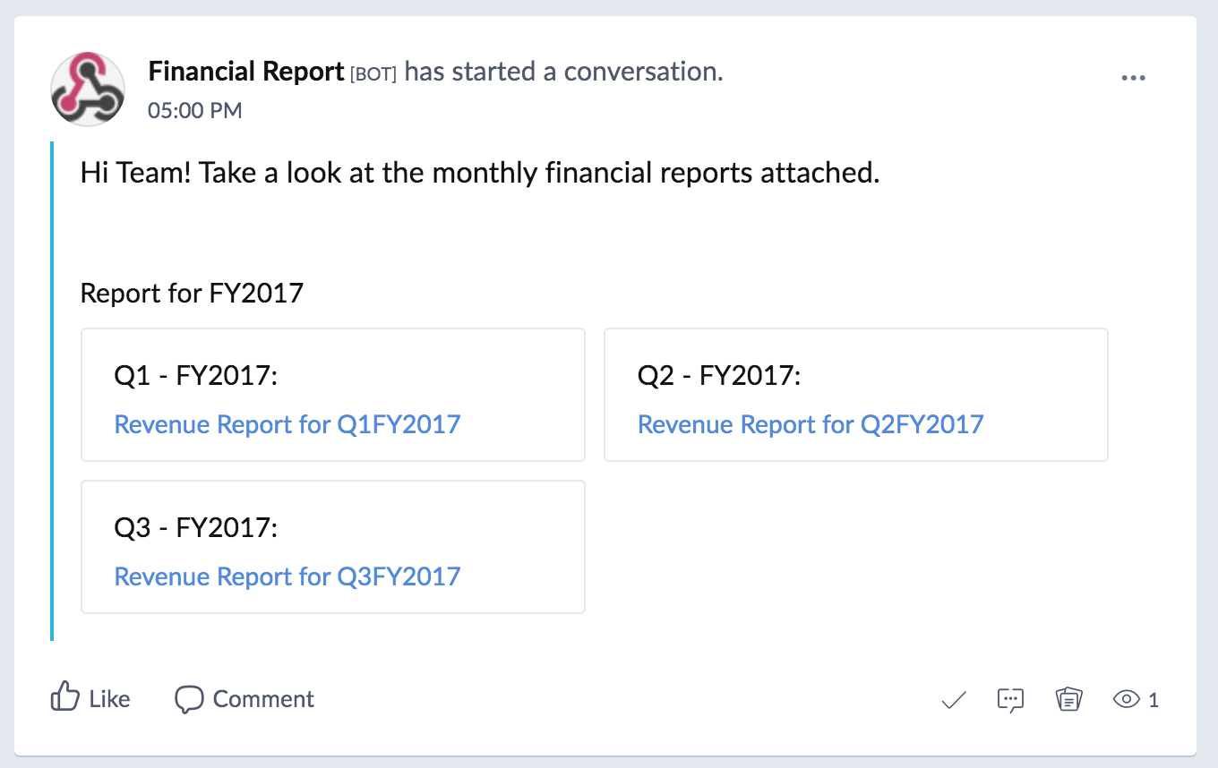Click the chat bubble with dots icon
The width and height of the screenshot is (1218, 768).
tap(1010, 700)
